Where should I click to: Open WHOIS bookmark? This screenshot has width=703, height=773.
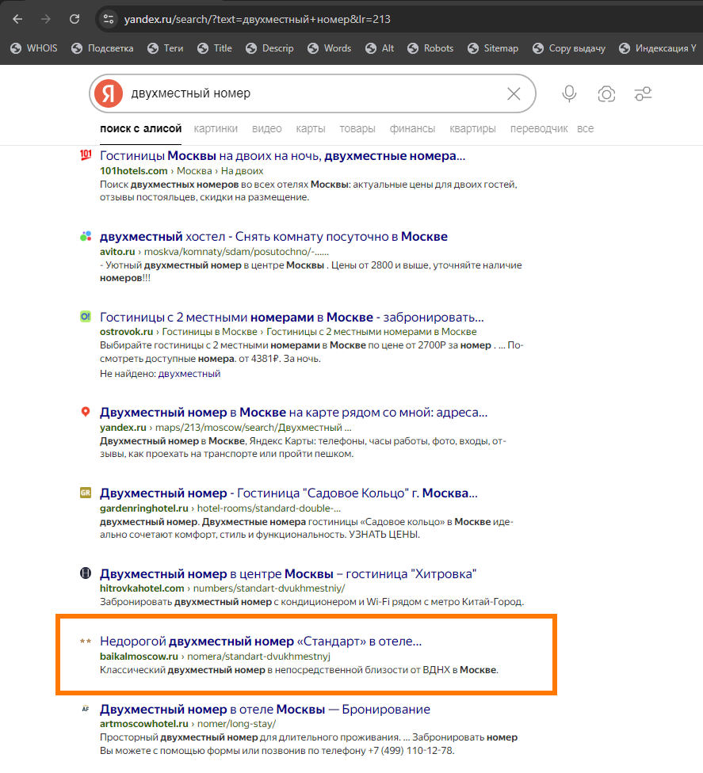point(33,48)
